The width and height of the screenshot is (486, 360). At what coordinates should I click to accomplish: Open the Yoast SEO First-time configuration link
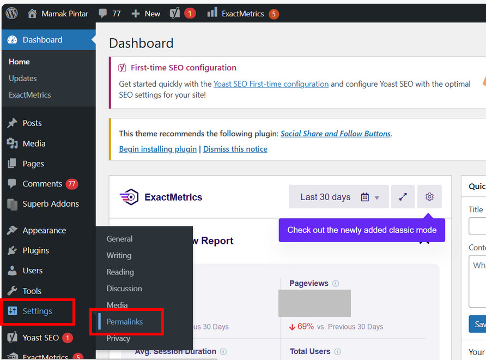271,84
